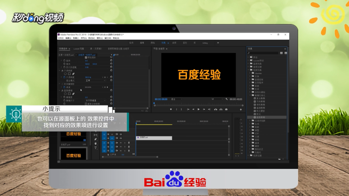Toggle V1 track output eye icon
This screenshot has width=349, height=196.
click(x=121, y=138)
